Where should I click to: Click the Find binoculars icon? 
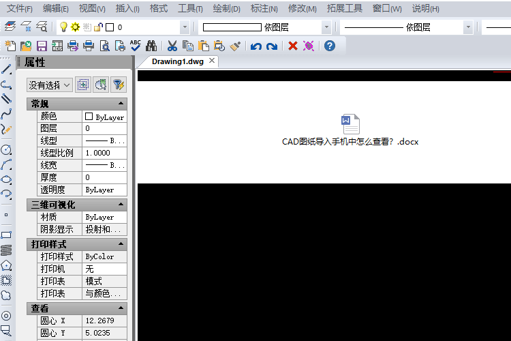click(x=151, y=46)
